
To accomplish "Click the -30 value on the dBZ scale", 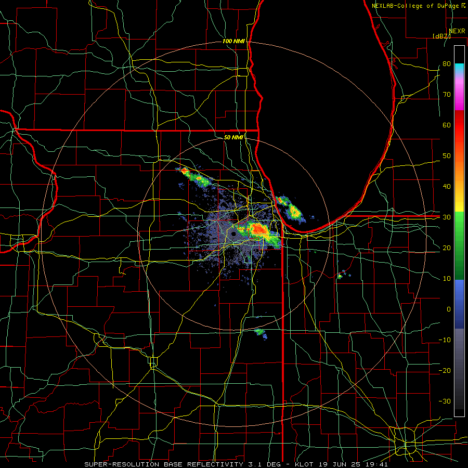I will [445, 401].
